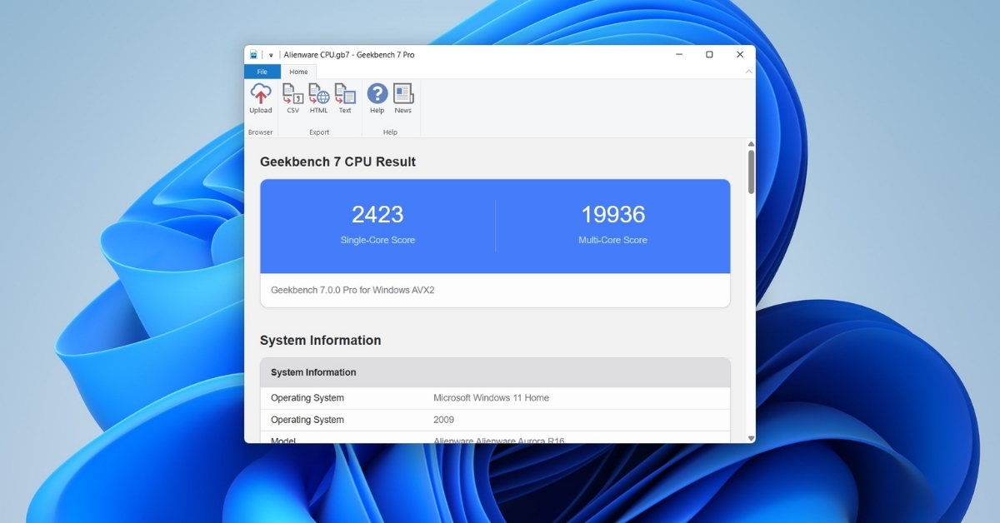This screenshot has height=523, width=1000.
Task: Open the News icon in ribbon
Action: tap(403, 98)
